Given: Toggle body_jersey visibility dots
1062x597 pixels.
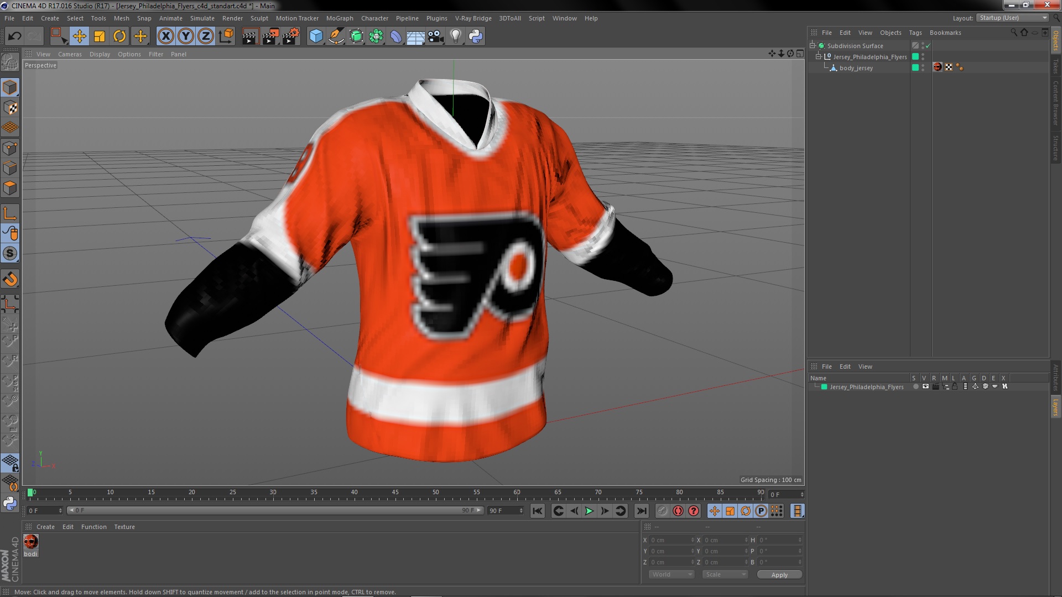Looking at the screenshot, I should tap(923, 68).
